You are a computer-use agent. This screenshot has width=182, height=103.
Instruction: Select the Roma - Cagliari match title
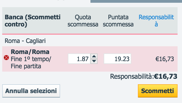pos(25,41)
